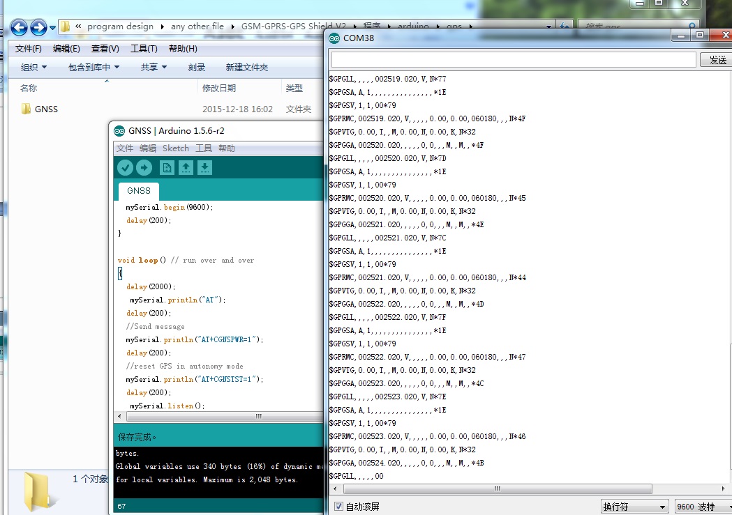The width and height of the screenshot is (732, 515).
Task: Click the left arrow of the serial monitor scrollbar
Action: [335, 489]
